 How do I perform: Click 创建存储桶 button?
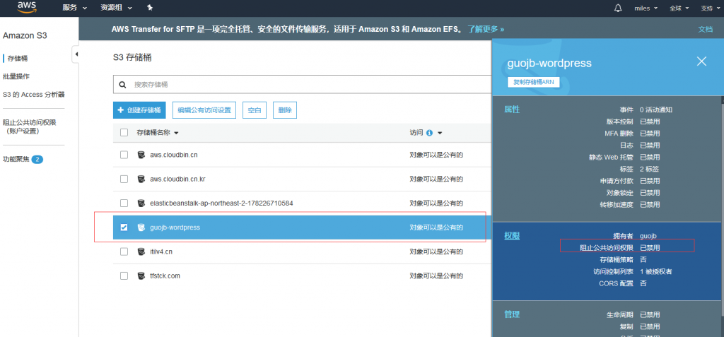(139, 110)
